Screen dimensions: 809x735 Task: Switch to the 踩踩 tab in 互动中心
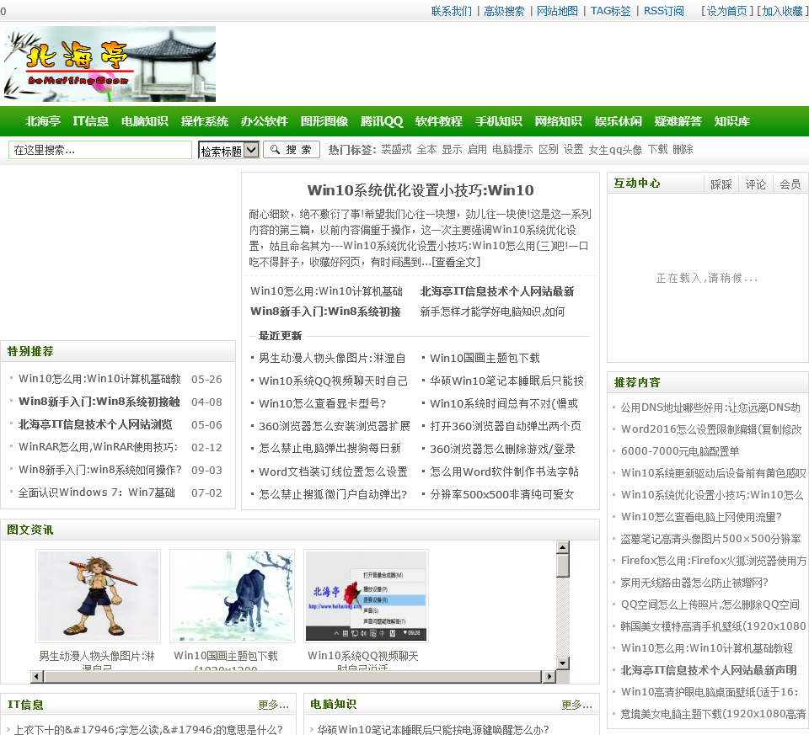(x=721, y=184)
